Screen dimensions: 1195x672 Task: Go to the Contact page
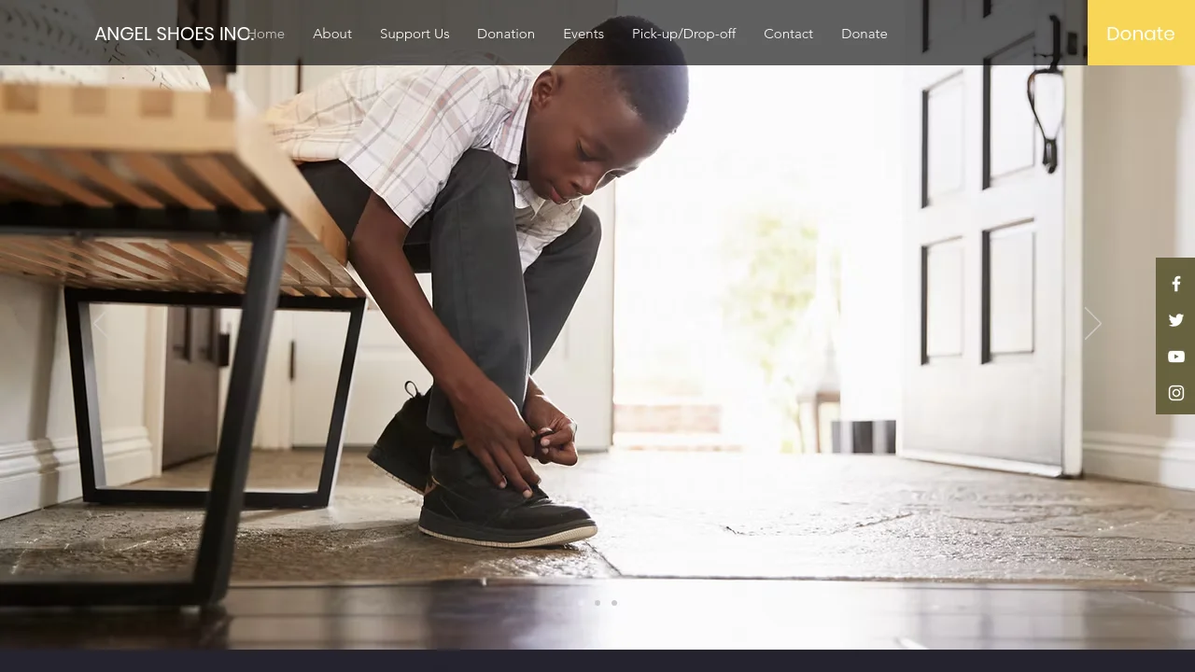pyautogui.click(x=788, y=34)
